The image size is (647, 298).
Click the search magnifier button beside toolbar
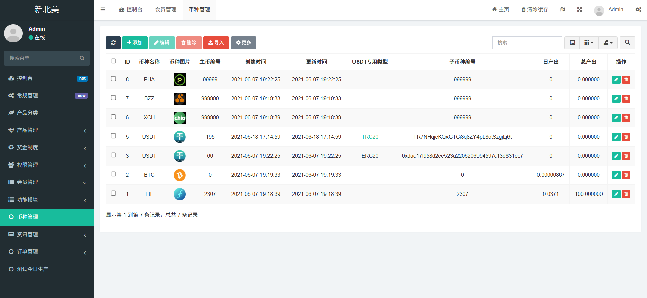627,43
